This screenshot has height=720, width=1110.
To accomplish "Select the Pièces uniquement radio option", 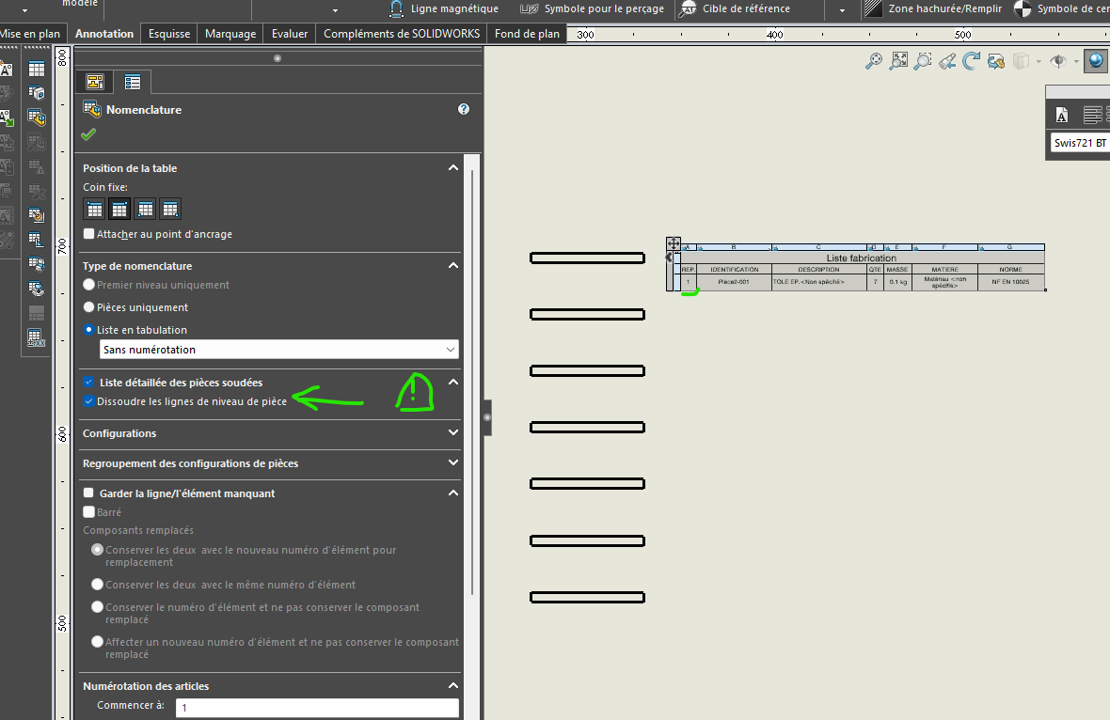I will tap(89, 307).
